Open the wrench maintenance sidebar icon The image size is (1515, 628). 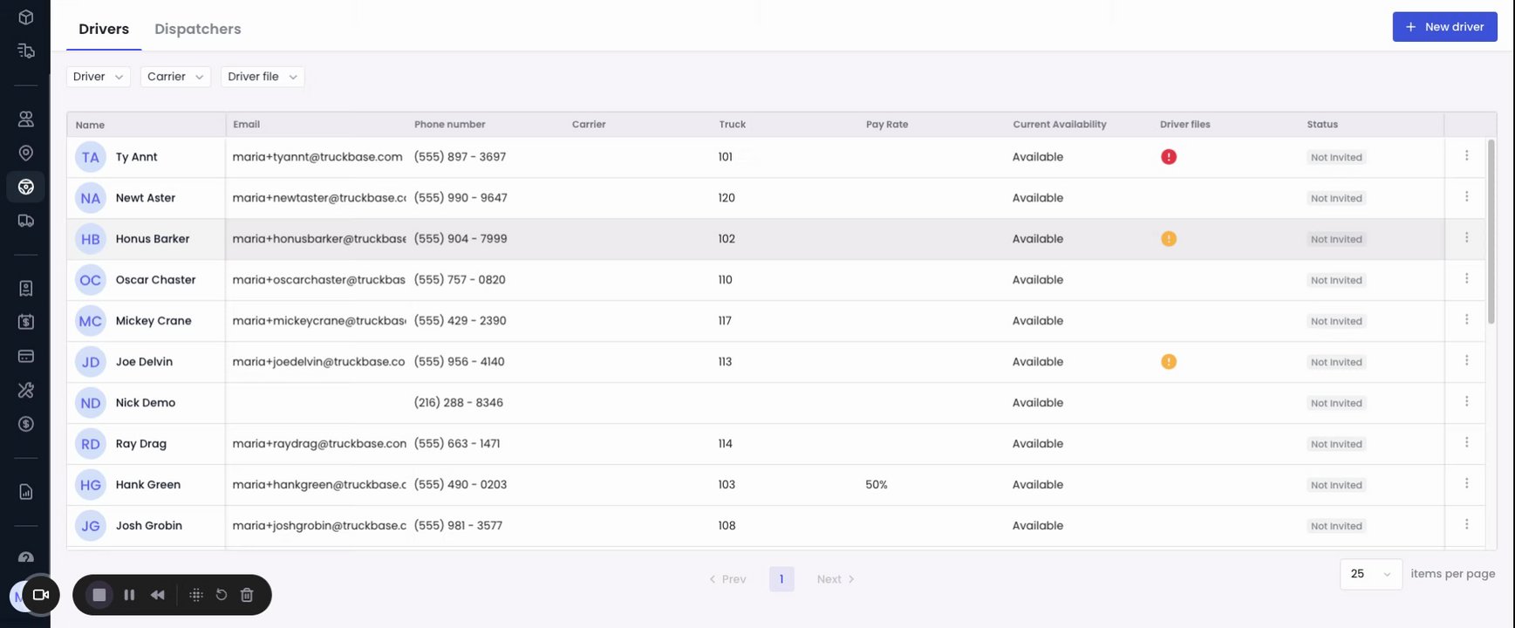26,390
